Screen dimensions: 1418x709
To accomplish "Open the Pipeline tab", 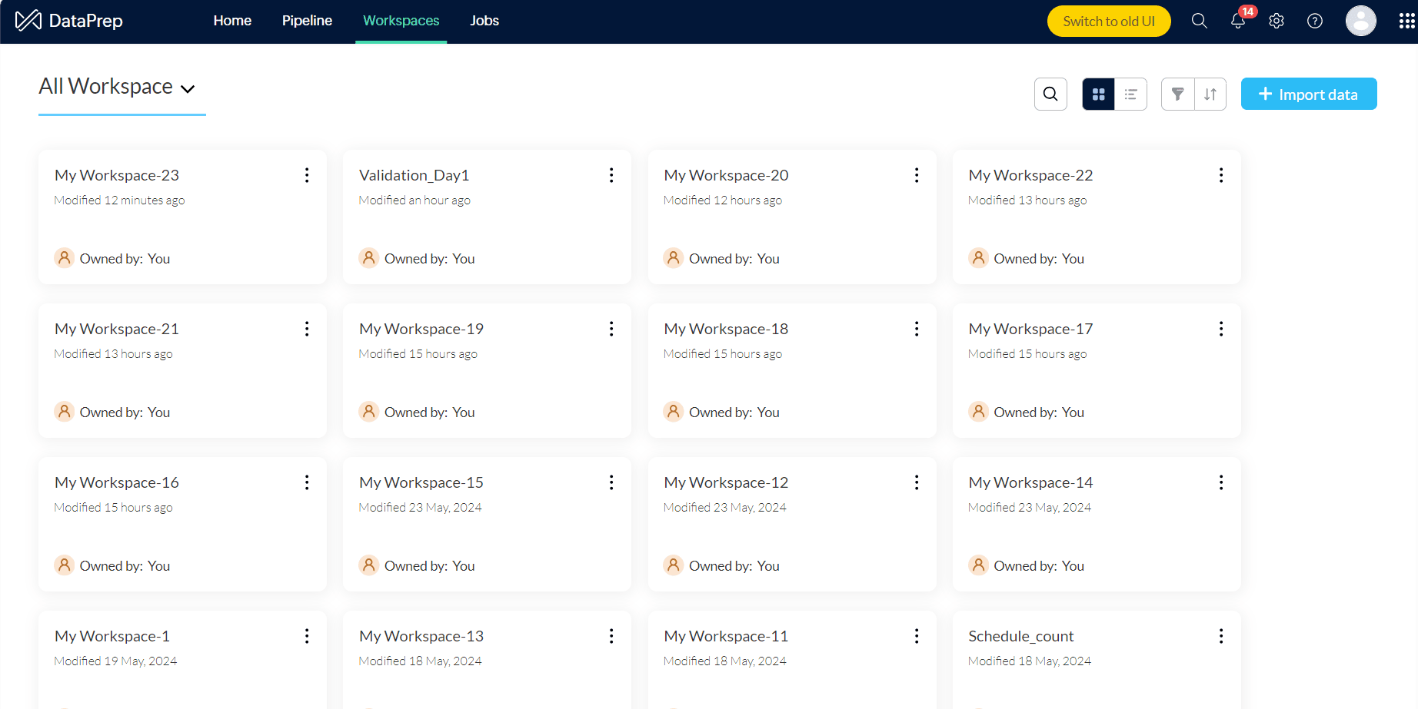I will [x=307, y=21].
